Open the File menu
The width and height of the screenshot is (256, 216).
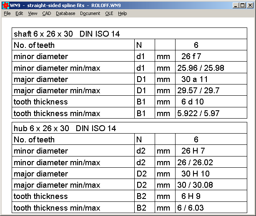pyautogui.click(x=7, y=13)
